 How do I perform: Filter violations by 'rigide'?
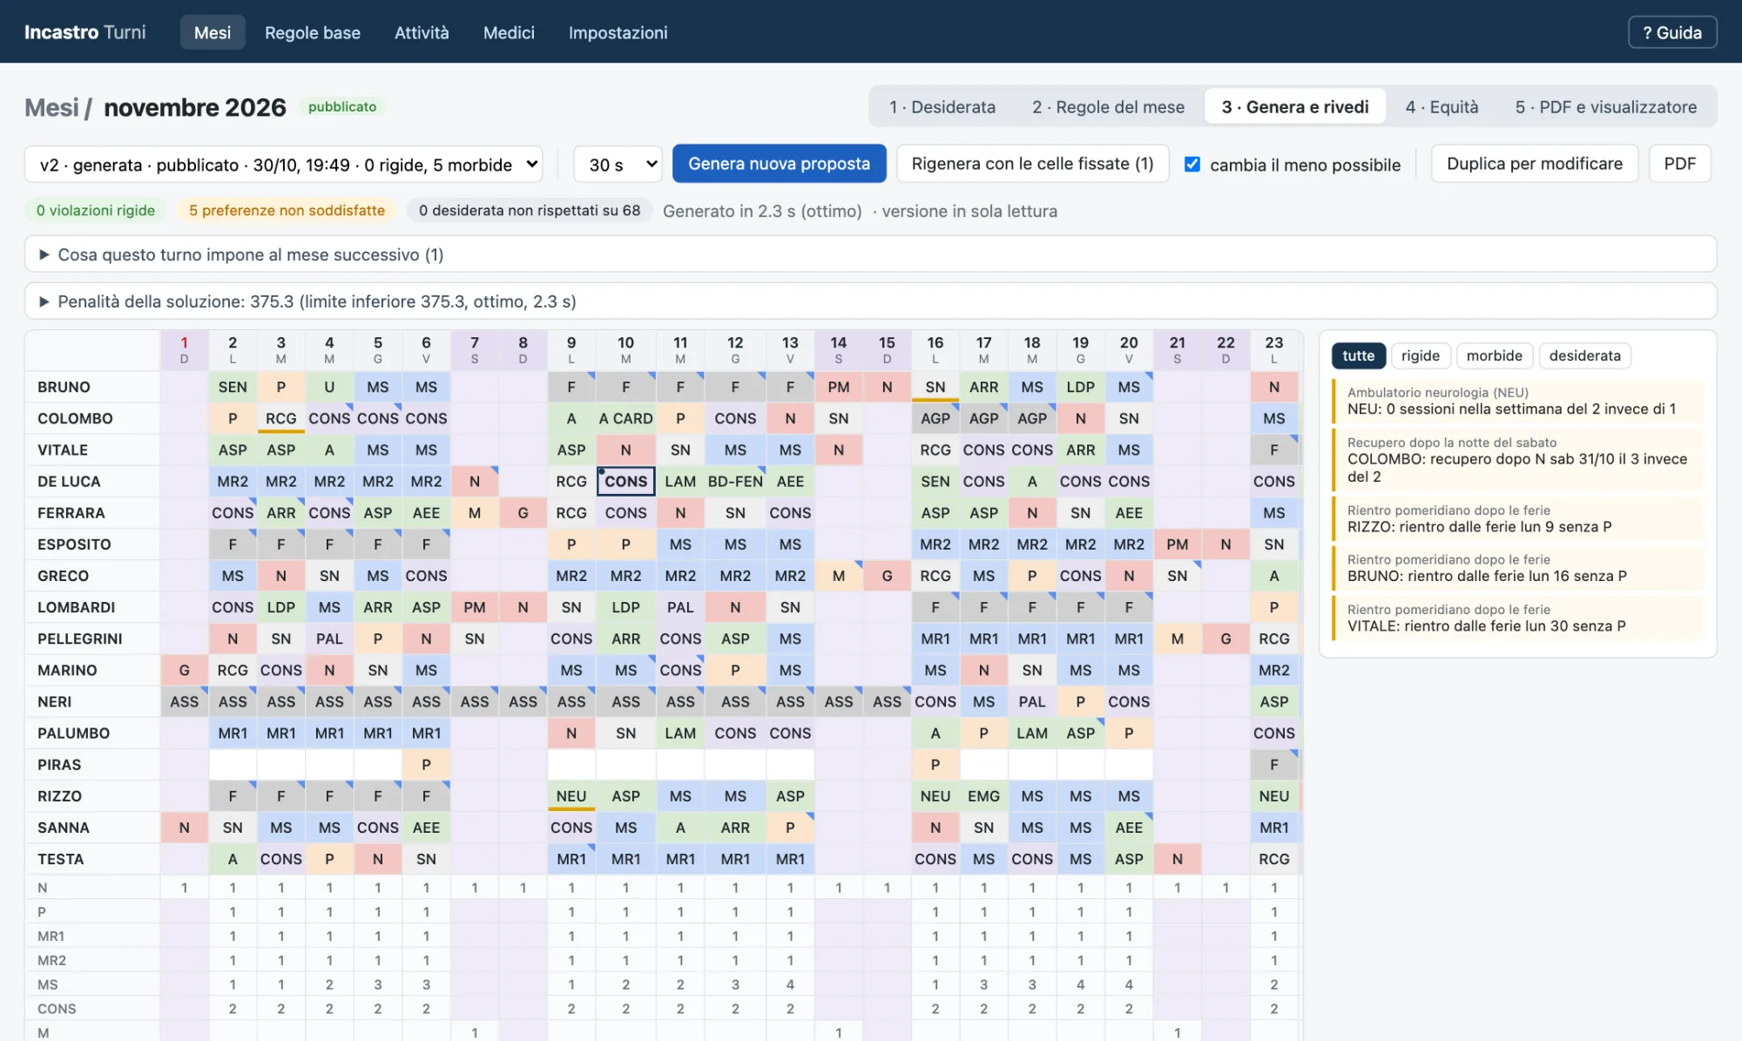(x=1420, y=355)
